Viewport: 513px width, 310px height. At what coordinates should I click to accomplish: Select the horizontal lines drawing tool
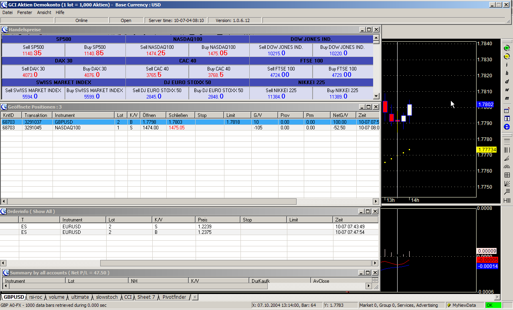coord(507,141)
